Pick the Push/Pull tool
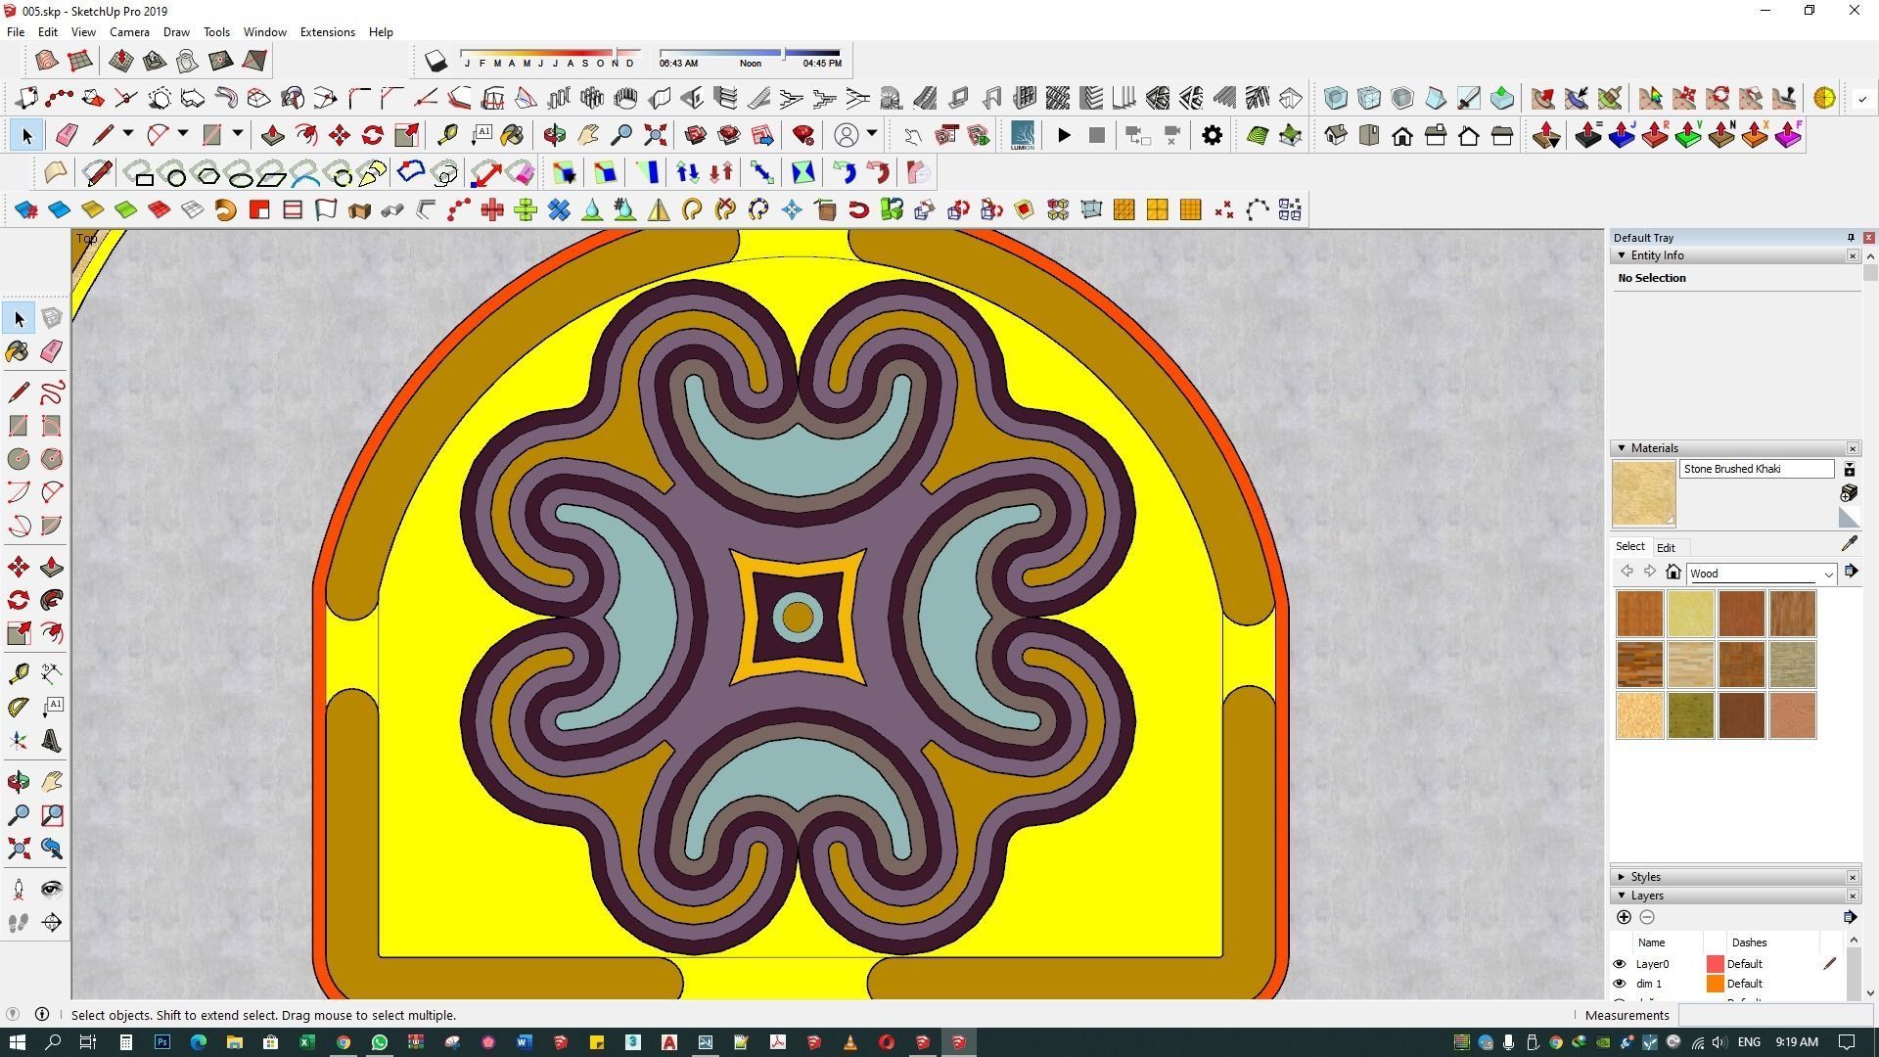This screenshot has width=1879, height=1057. tap(52, 568)
